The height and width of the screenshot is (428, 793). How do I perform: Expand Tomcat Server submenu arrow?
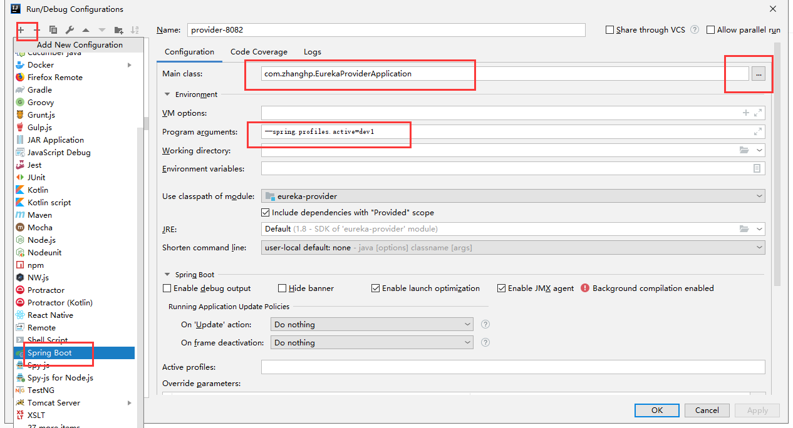pyautogui.click(x=130, y=402)
